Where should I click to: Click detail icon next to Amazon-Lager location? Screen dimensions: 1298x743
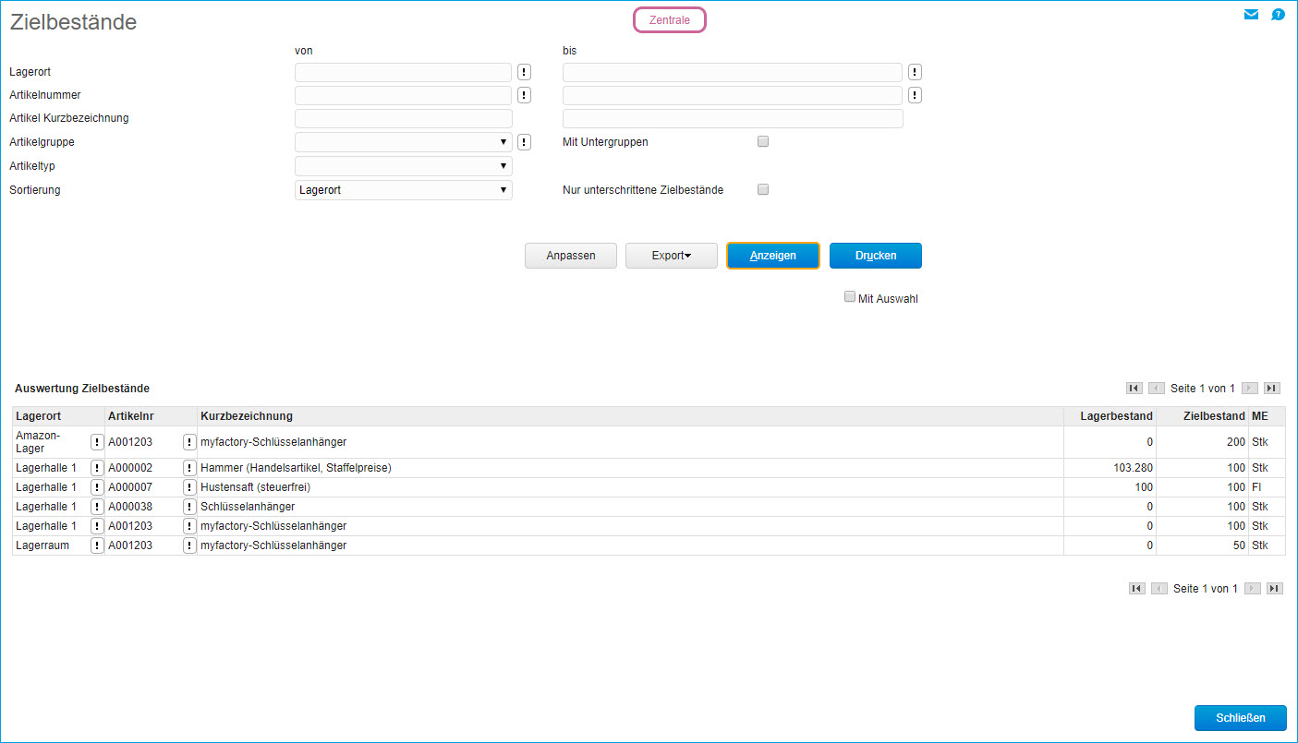tap(97, 442)
